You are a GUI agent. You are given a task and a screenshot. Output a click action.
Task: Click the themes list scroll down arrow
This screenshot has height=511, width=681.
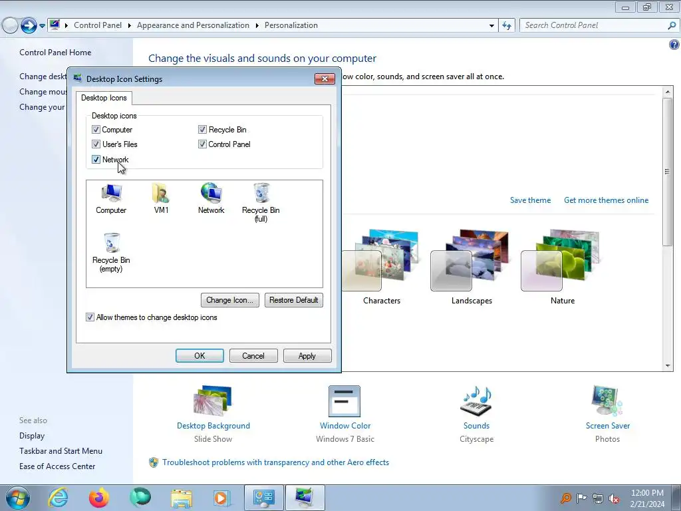tap(668, 366)
